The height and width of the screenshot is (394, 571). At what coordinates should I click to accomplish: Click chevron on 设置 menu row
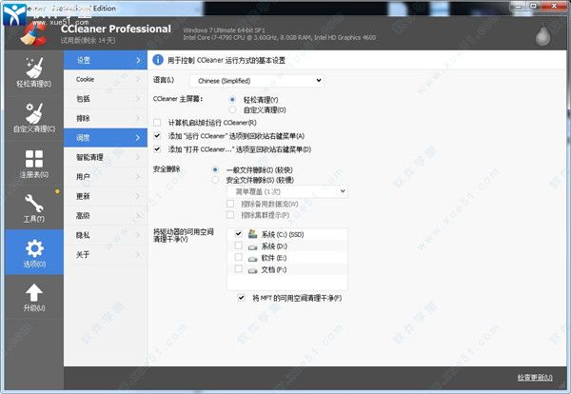coord(138,60)
